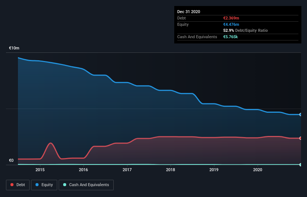Select the 2019 x-axis label
This screenshot has width=307, height=197.
(x=214, y=170)
